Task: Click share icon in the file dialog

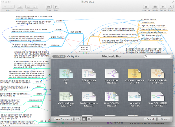Action: point(78,119)
